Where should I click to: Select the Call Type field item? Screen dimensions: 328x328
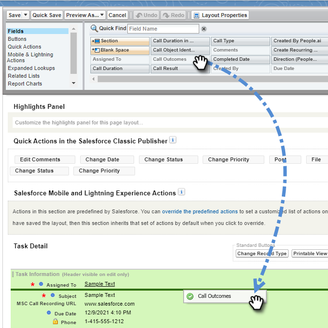[241, 41]
